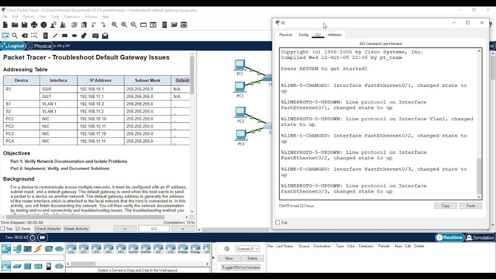Open the File menu

pos(5,17)
